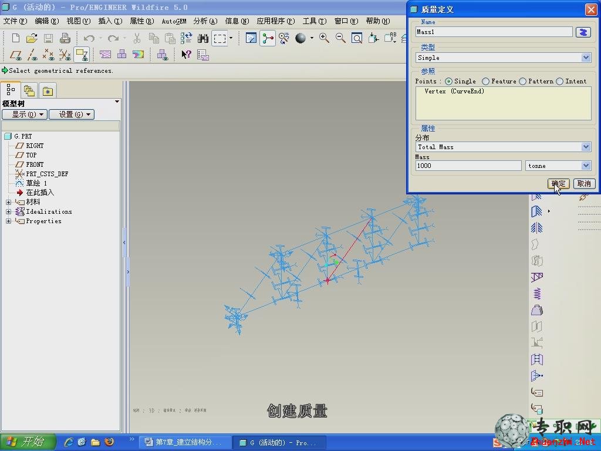This screenshot has width=601, height=451.
Task: Toggle coordinate system display
Action: pyautogui.click(x=65, y=55)
